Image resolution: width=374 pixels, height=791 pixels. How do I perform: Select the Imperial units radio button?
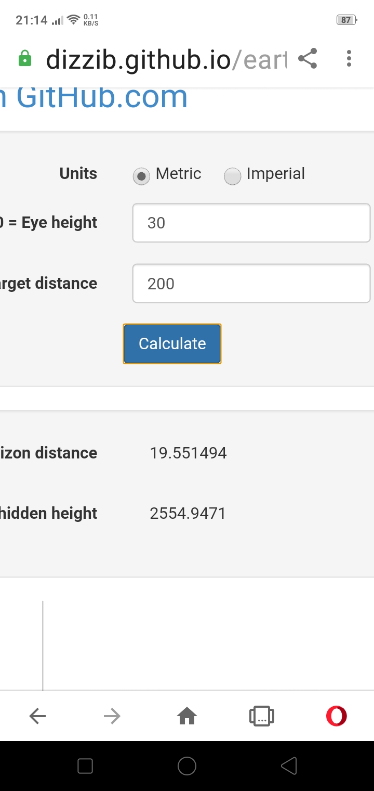pos(232,176)
